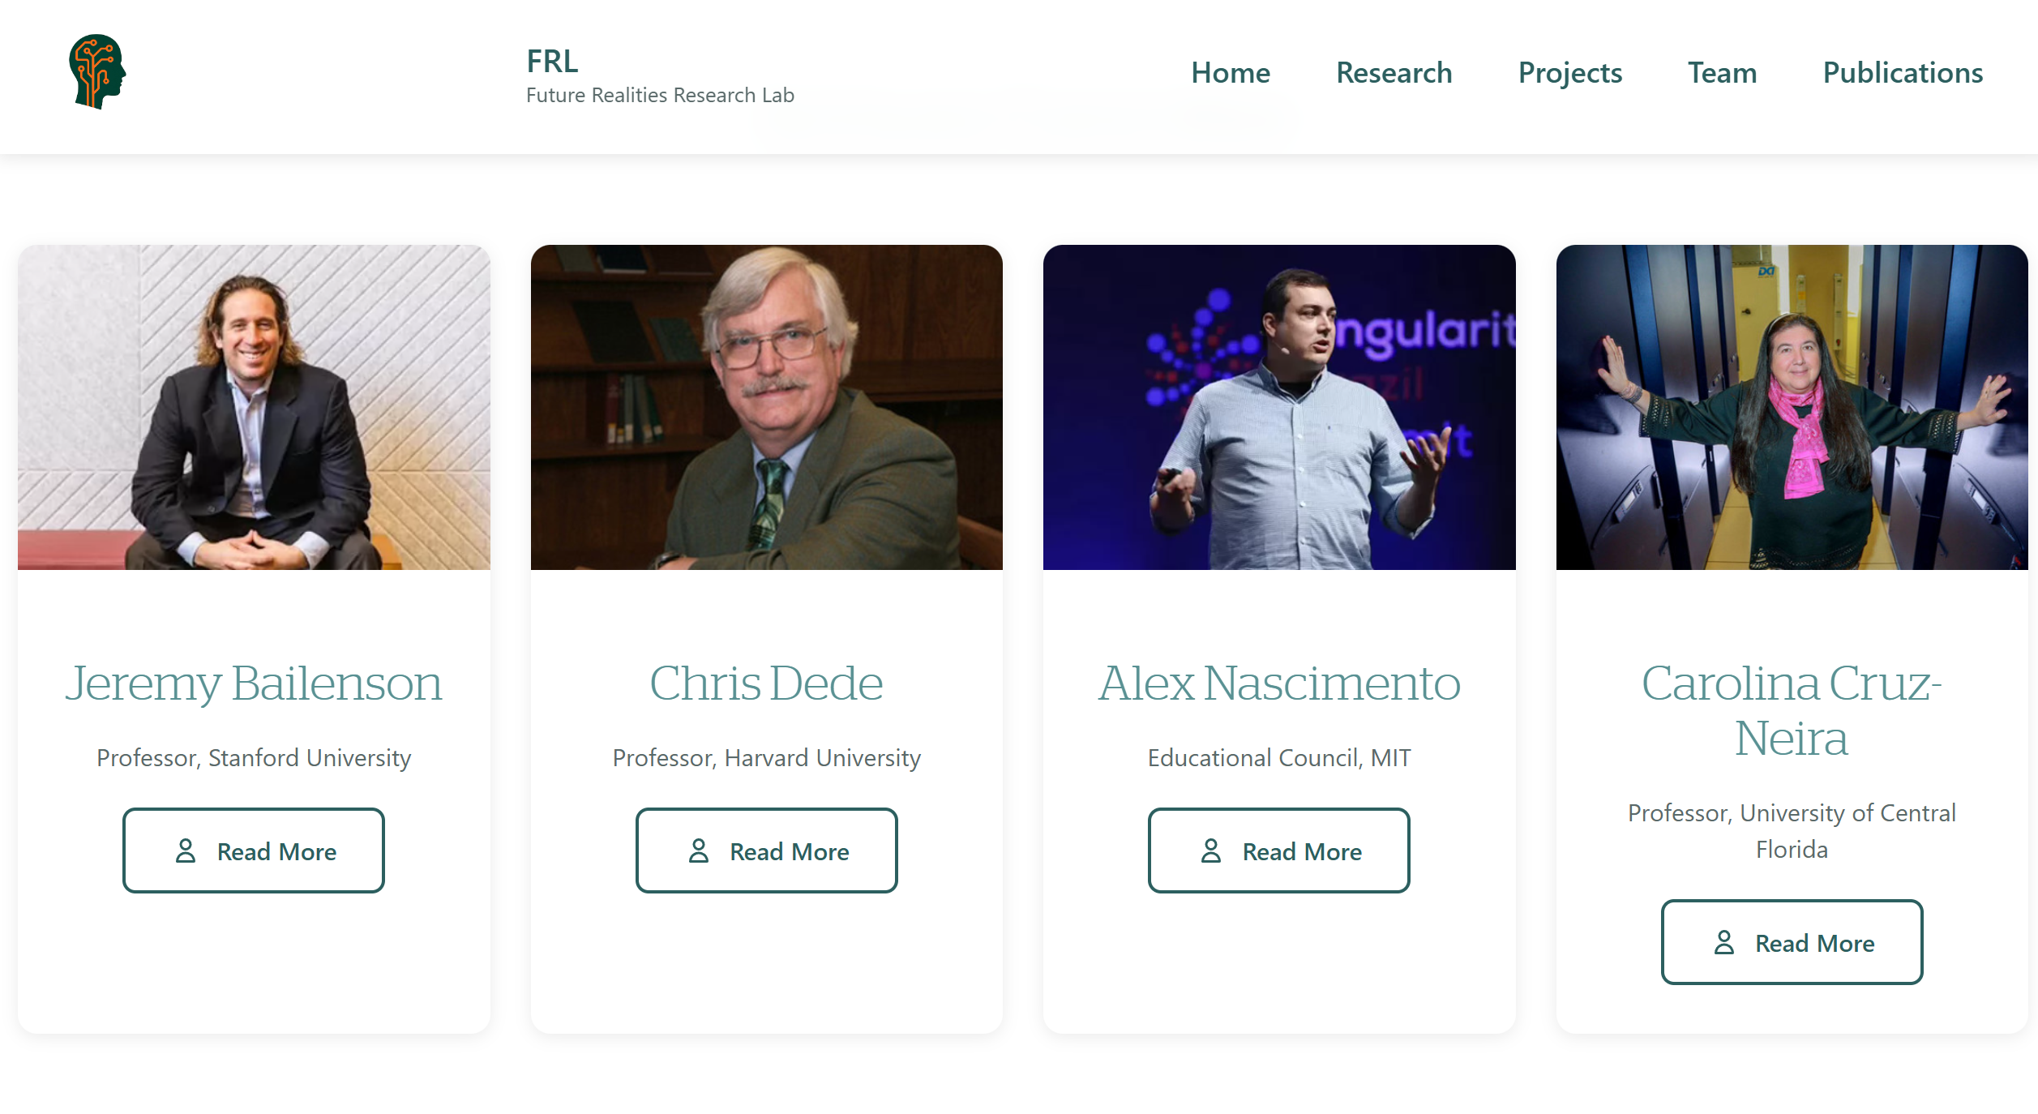The width and height of the screenshot is (2038, 1114).
Task: Open Read More for Alex Nascimento
Action: tap(1278, 850)
